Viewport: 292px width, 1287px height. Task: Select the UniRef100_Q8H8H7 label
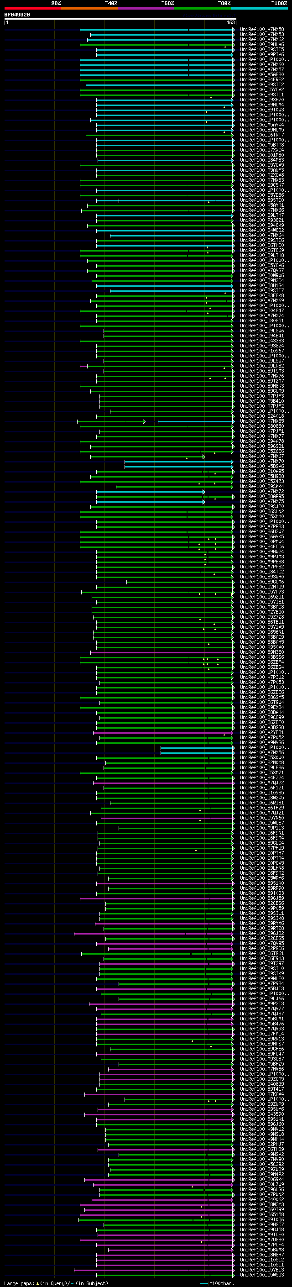pos(262,1254)
